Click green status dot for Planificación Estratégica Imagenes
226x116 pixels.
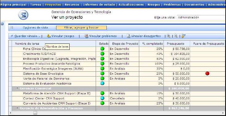pos(102,69)
